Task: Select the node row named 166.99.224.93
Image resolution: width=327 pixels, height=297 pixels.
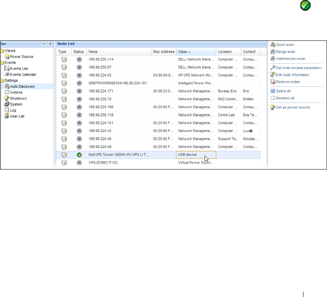Action: point(100,75)
